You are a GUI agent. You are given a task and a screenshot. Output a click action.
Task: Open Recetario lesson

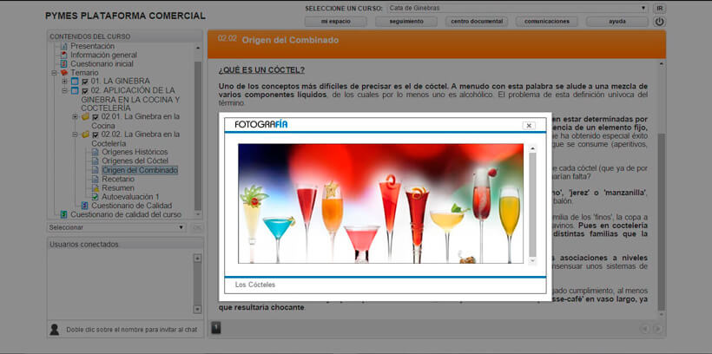(118, 179)
